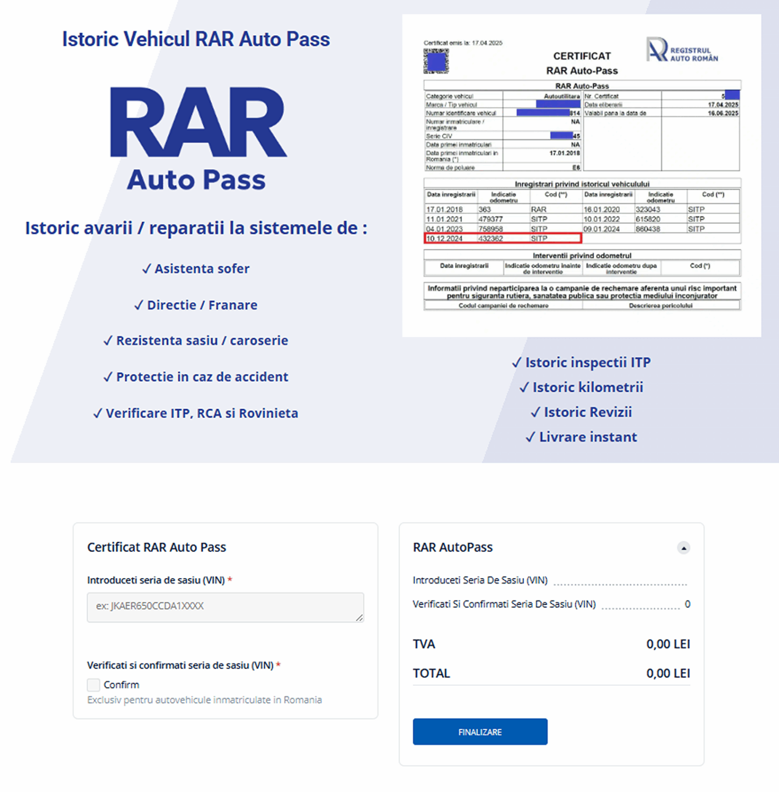This screenshot has width=779, height=792.
Task: Check the mark next to Protectie in caz de accident
Action: coord(107,377)
